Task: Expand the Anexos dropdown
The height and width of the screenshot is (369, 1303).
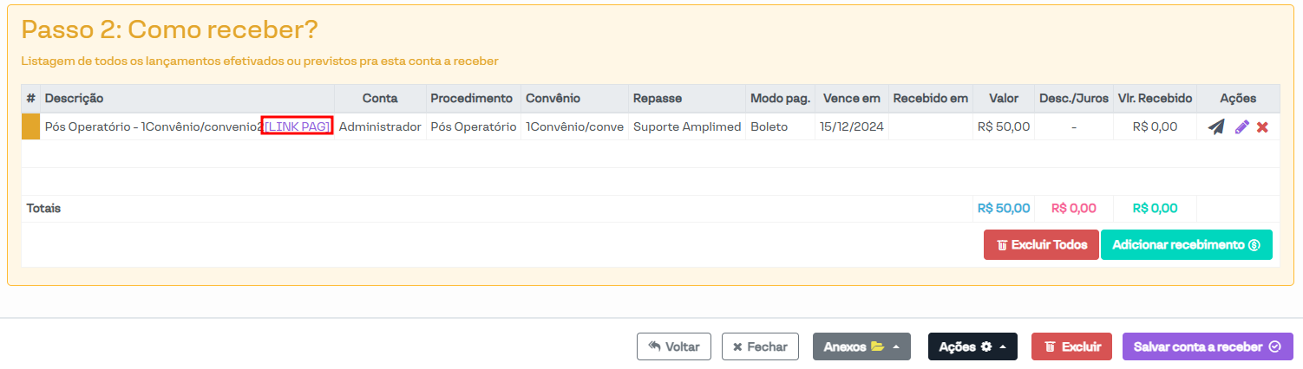Action: point(861,346)
